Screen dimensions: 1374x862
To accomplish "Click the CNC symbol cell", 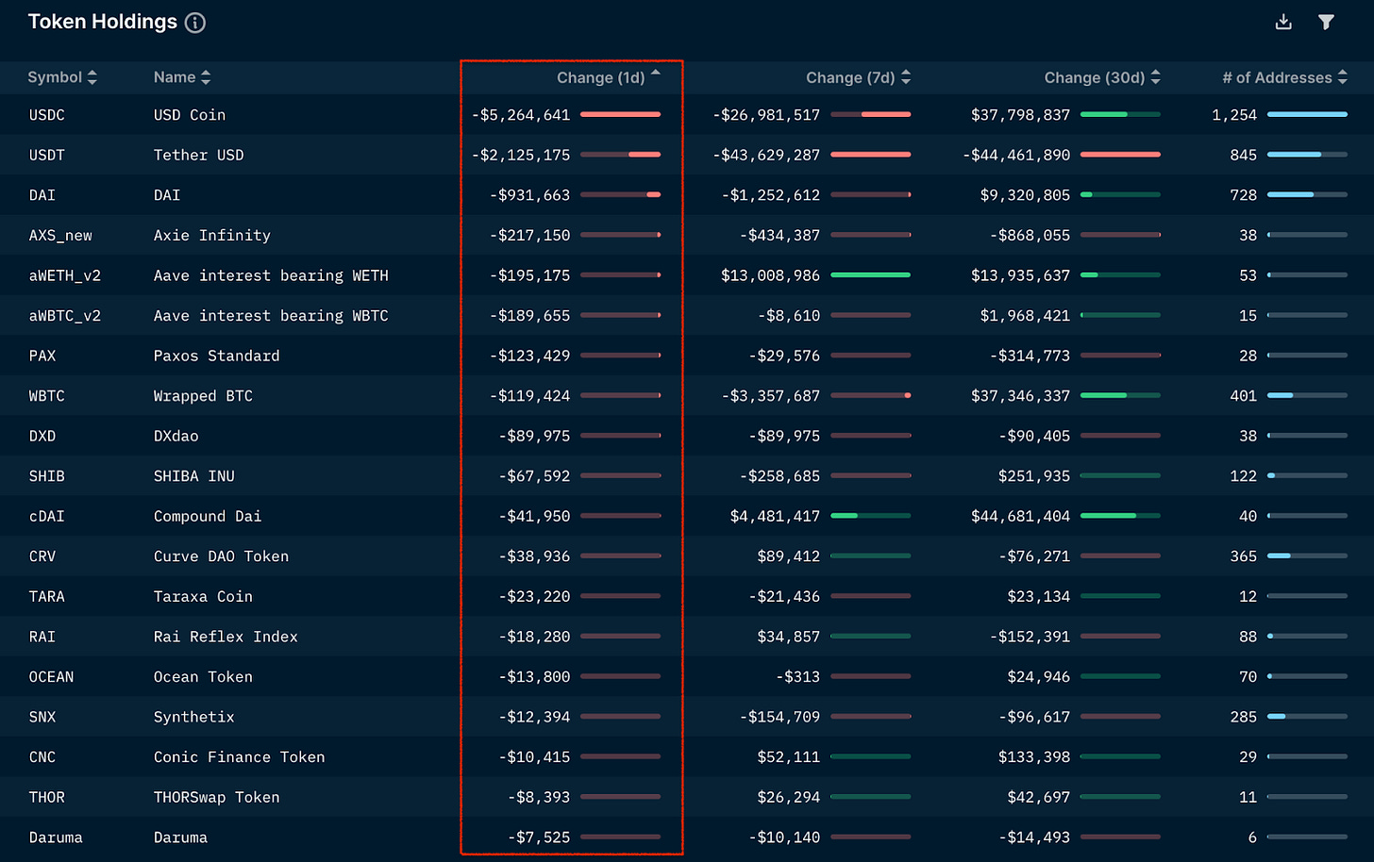I will click(x=42, y=757).
